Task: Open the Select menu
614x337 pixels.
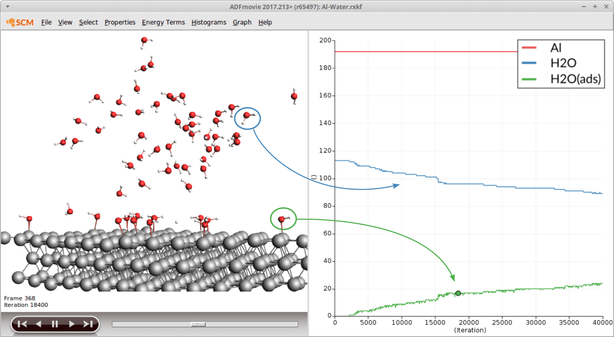Action: coord(88,22)
